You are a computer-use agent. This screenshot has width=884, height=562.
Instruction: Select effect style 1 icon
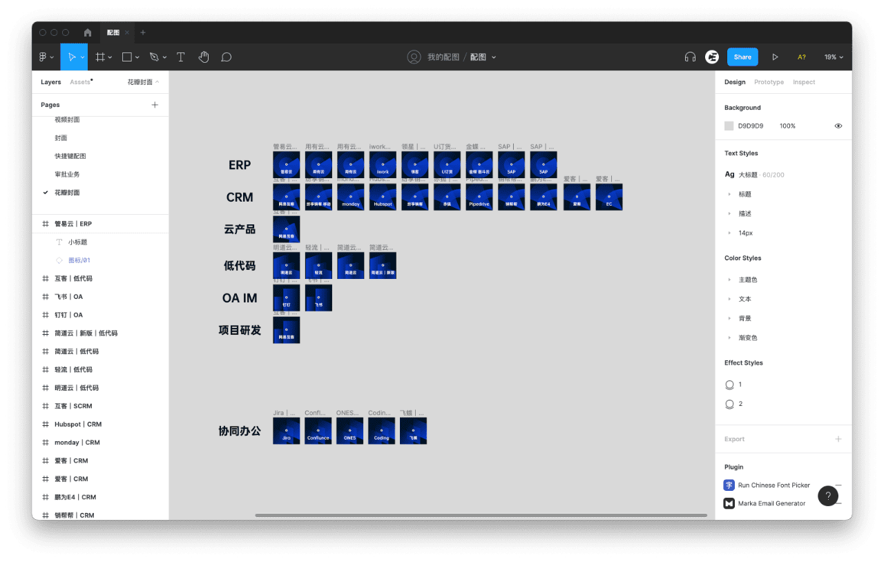point(729,385)
